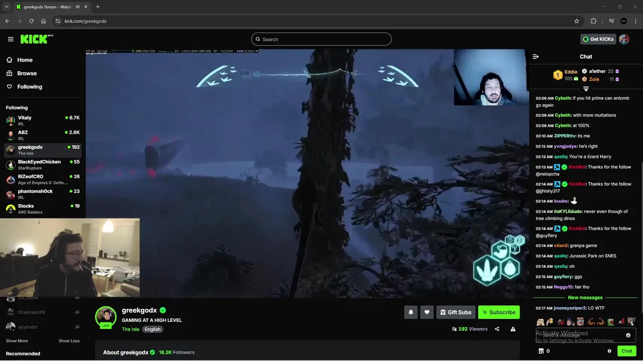The height and width of the screenshot is (361, 643).
Task: Expand list with Show More
Action: 17,341
